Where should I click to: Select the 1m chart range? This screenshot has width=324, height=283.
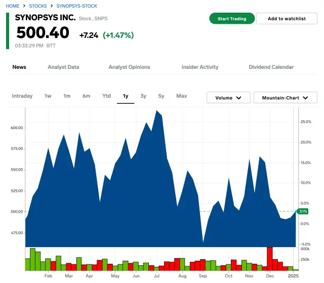tap(67, 96)
